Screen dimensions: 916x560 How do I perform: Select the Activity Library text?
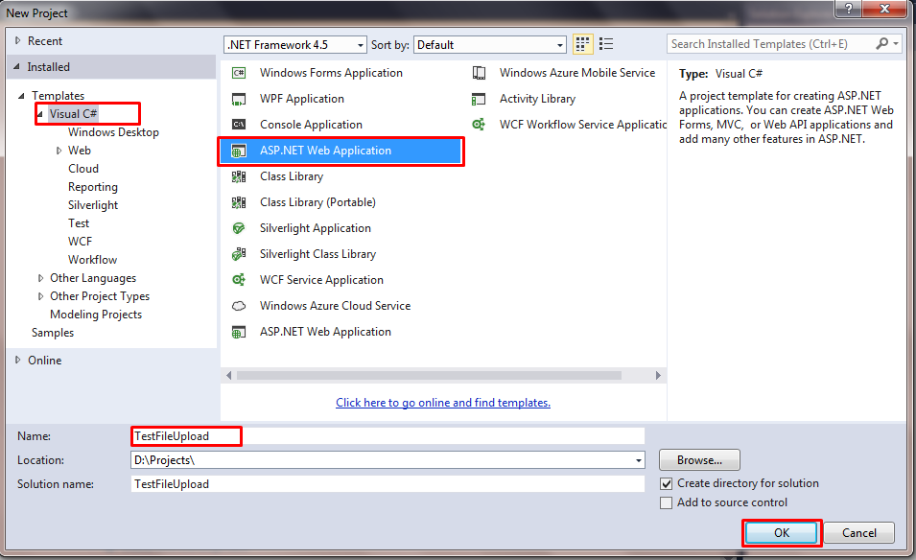click(537, 100)
